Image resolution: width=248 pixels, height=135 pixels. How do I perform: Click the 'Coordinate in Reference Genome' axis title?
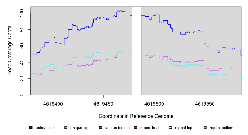tap(136, 116)
